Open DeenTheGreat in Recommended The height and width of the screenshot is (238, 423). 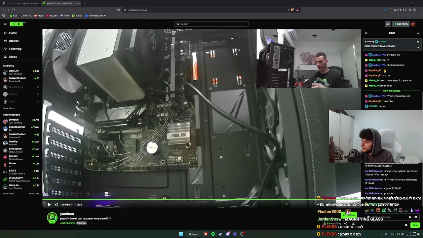21,128
